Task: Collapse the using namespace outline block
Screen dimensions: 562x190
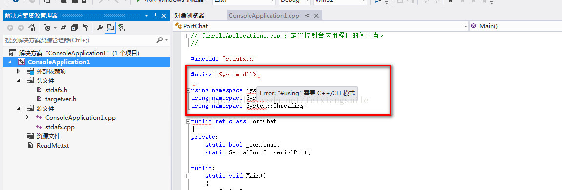Action: [x=188, y=91]
